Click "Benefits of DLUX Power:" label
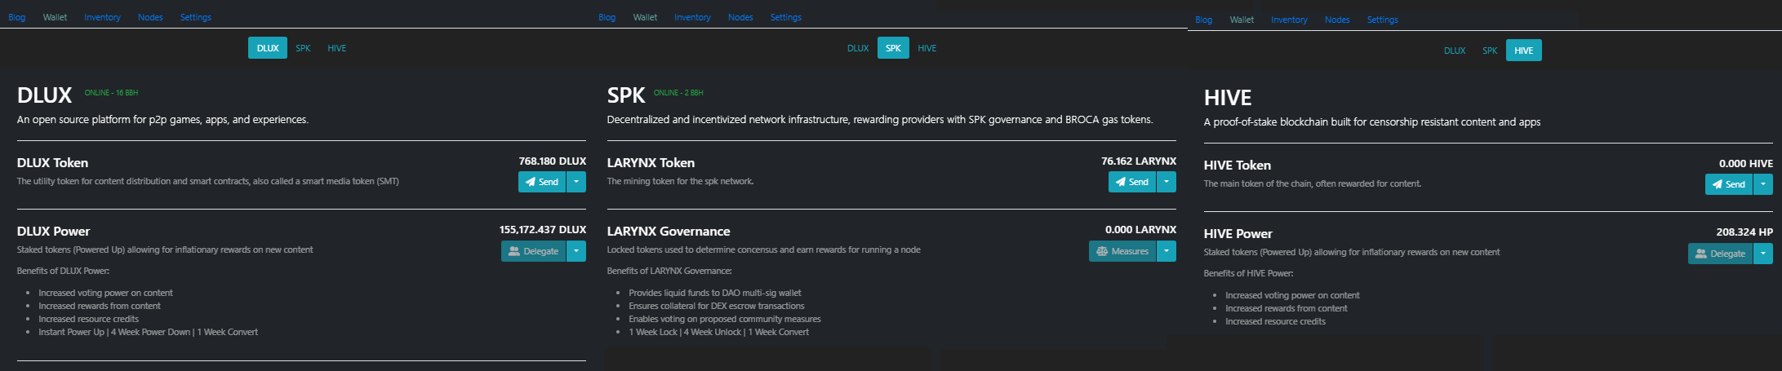The width and height of the screenshot is (1782, 371). [x=63, y=271]
